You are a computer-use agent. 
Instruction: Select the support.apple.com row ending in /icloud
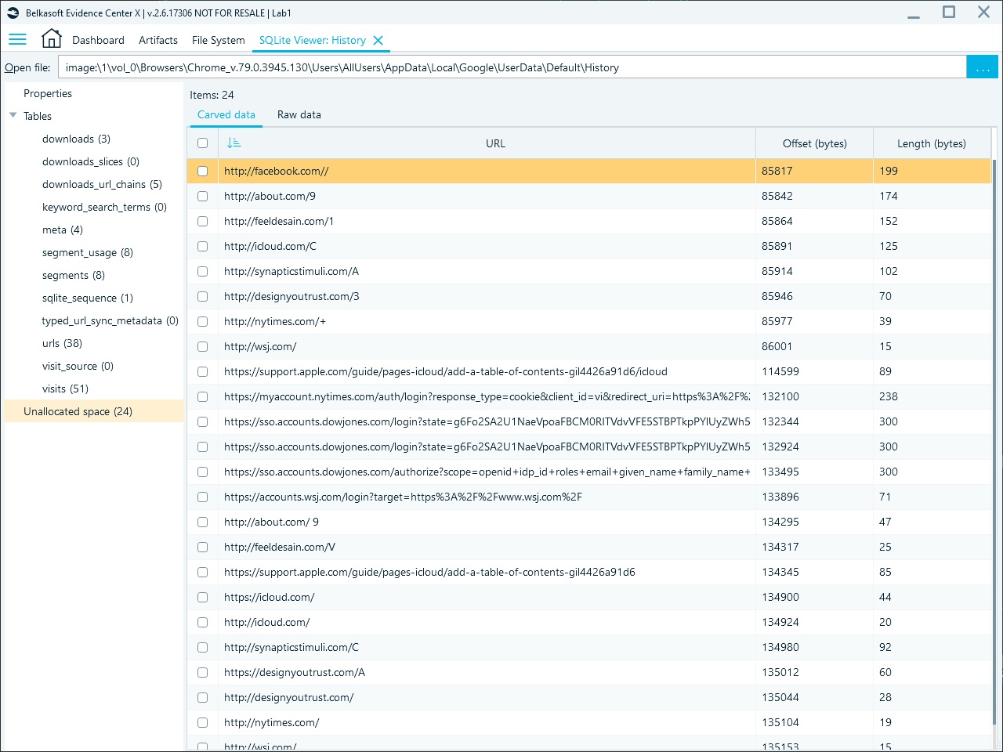click(588, 371)
